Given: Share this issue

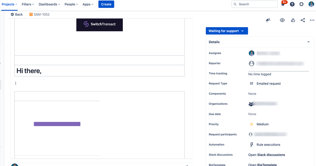Looking at the screenshot, I should pos(303,20).
